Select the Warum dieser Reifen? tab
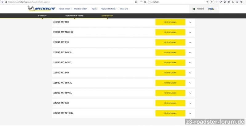 (x=75, y=16)
